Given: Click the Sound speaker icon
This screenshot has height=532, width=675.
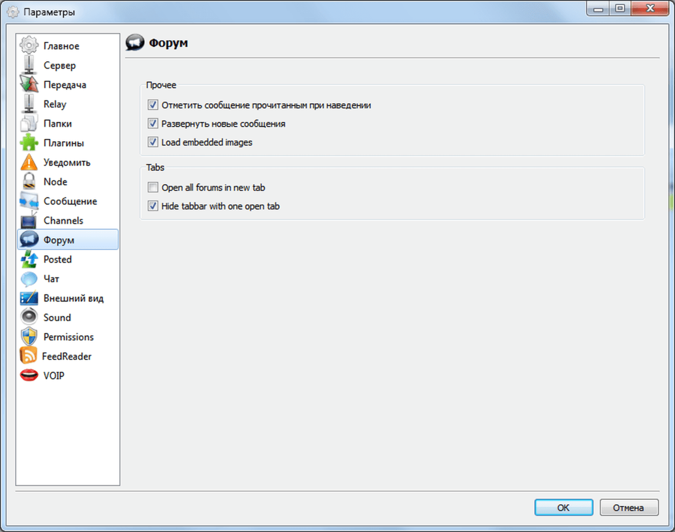Looking at the screenshot, I should 29,317.
